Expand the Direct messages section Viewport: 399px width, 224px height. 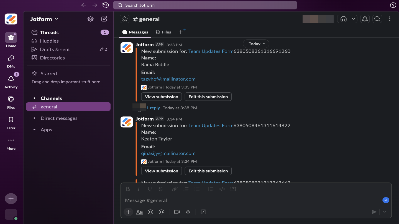pos(34,118)
